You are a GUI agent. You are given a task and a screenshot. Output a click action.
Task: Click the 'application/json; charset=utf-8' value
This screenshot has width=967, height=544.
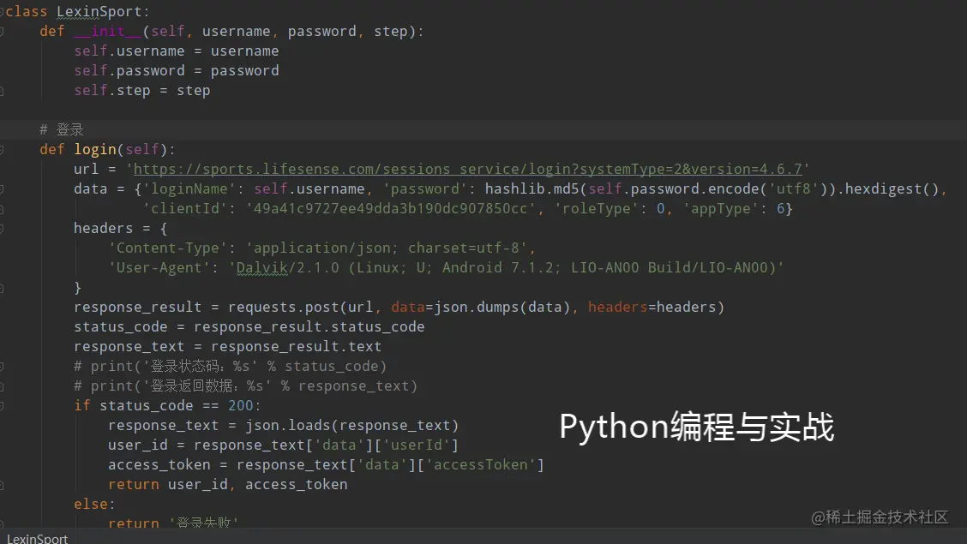pyautogui.click(x=387, y=248)
